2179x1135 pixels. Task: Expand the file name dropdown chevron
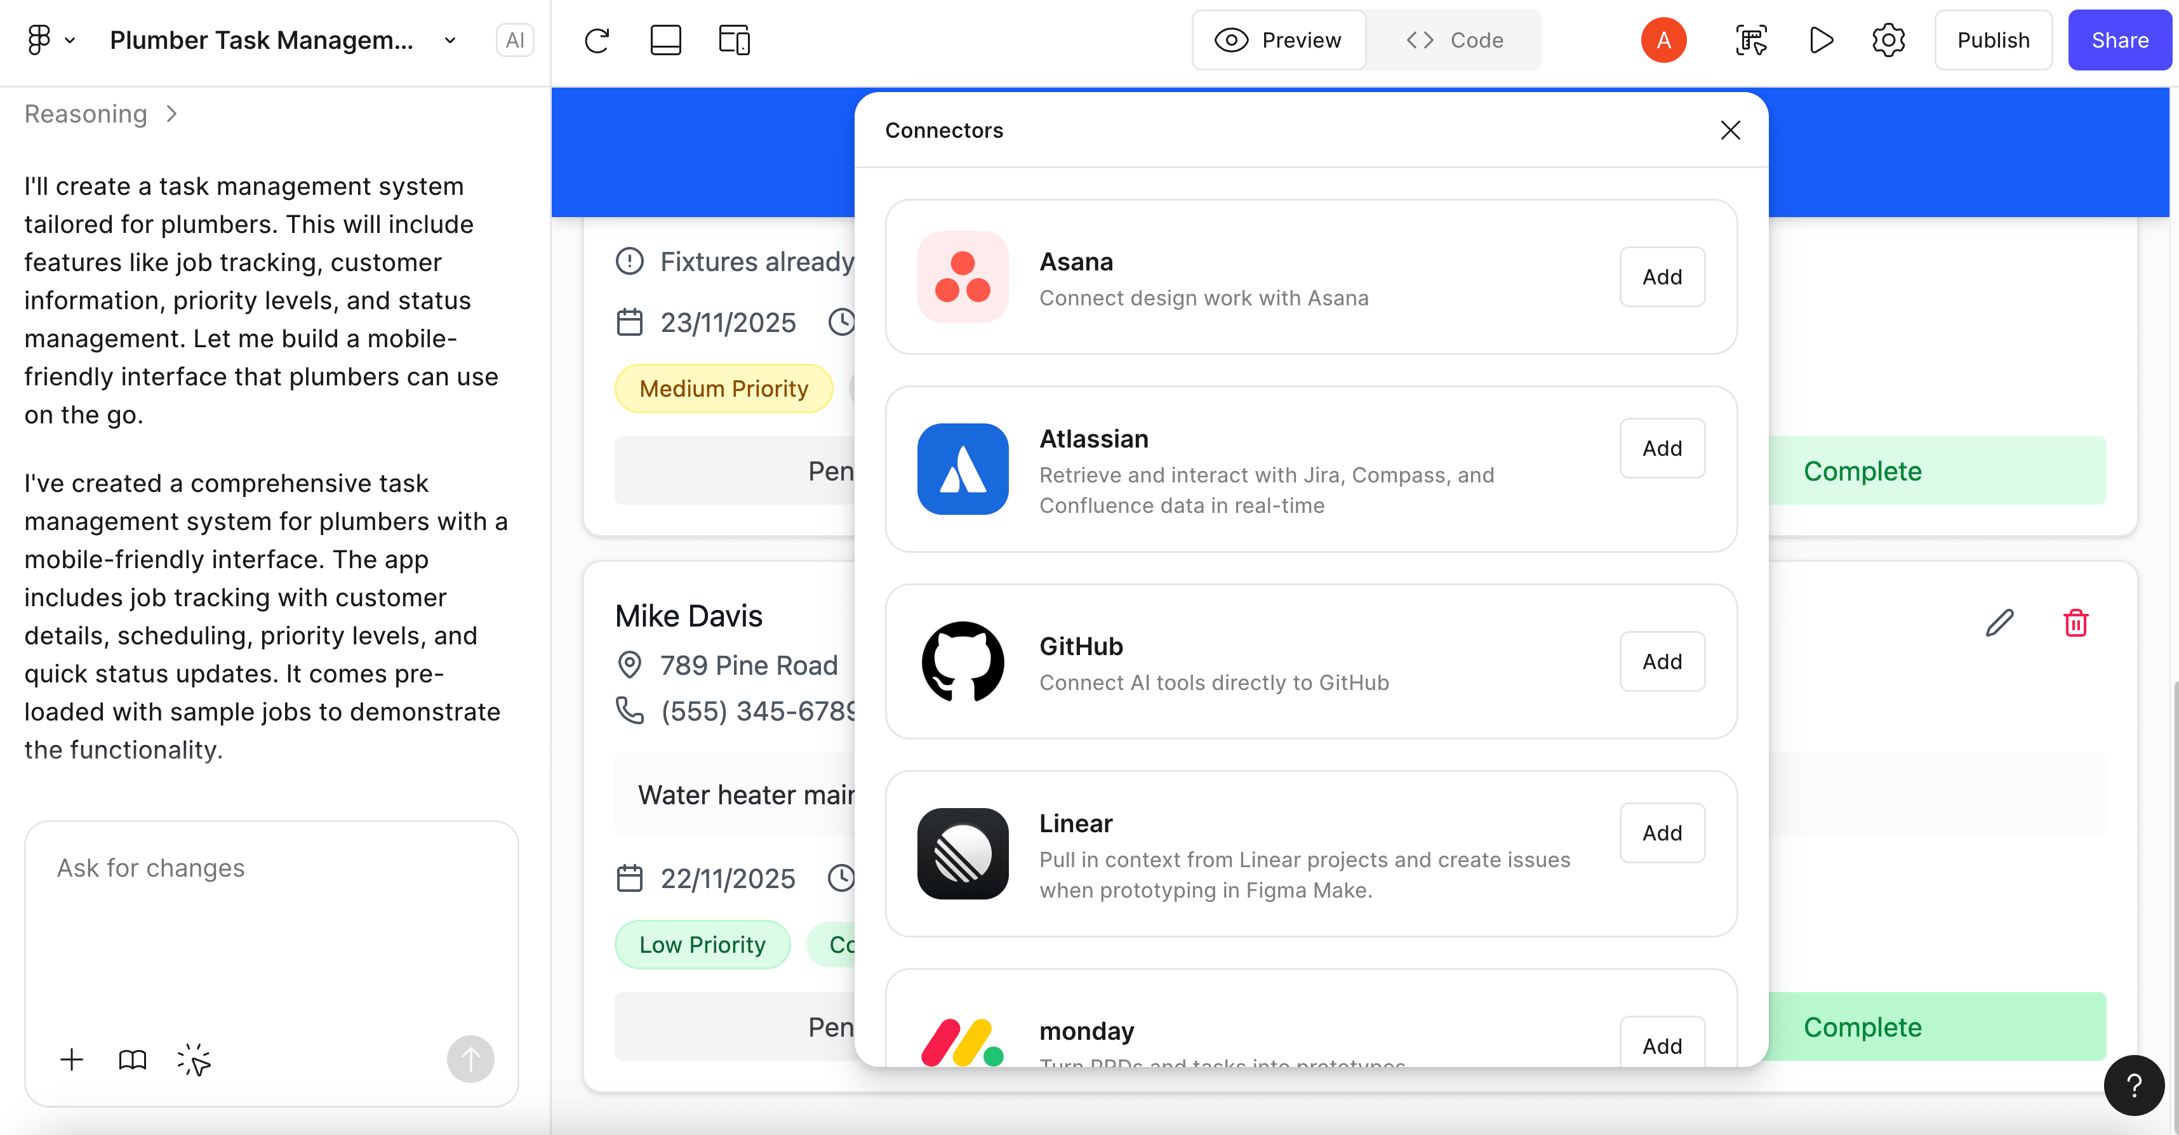coord(450,40)
